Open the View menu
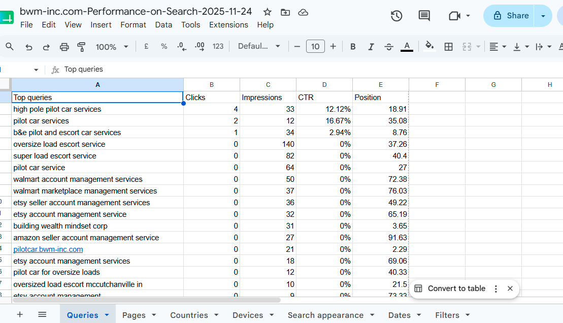This screenshot has height=323, width=563. tap(73, 25)
